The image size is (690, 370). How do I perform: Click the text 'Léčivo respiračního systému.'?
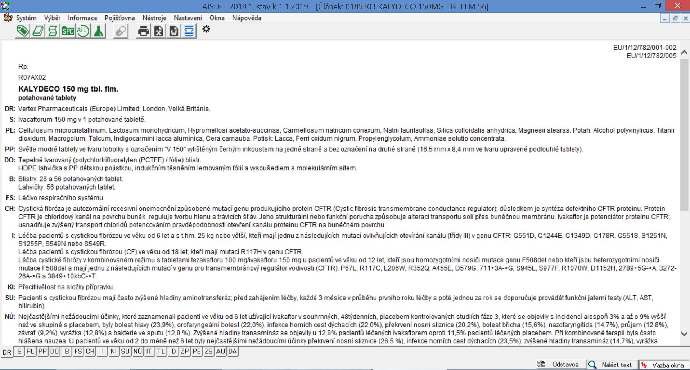click(x=61, y=198)
